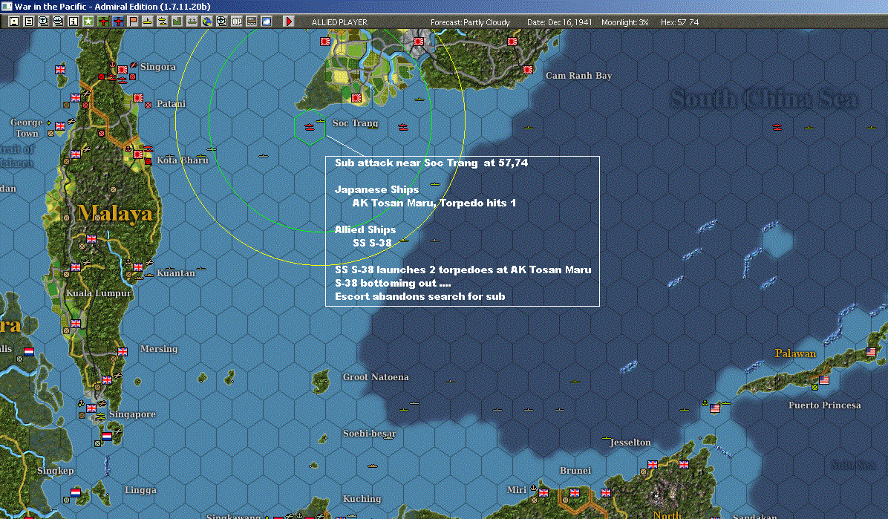Click the Kuala Lumpur label

[99, 293]
